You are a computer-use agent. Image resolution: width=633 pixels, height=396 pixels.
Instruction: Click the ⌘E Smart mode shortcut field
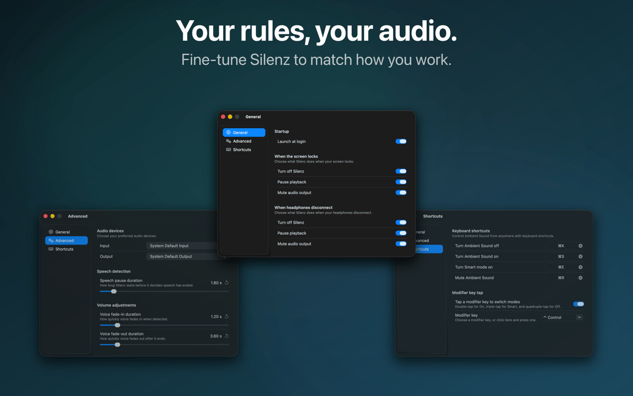click(x=561, y=267)
